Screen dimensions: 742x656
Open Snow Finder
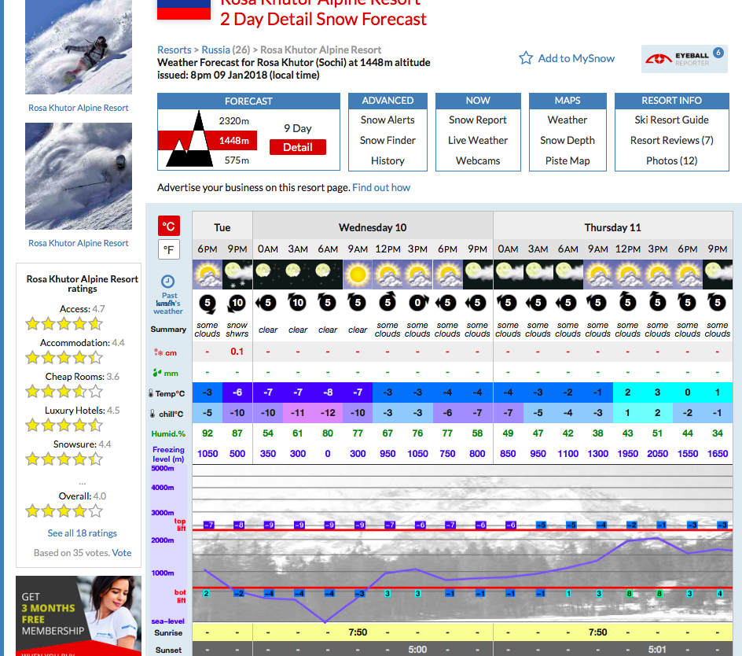click(x=388, y=140)
